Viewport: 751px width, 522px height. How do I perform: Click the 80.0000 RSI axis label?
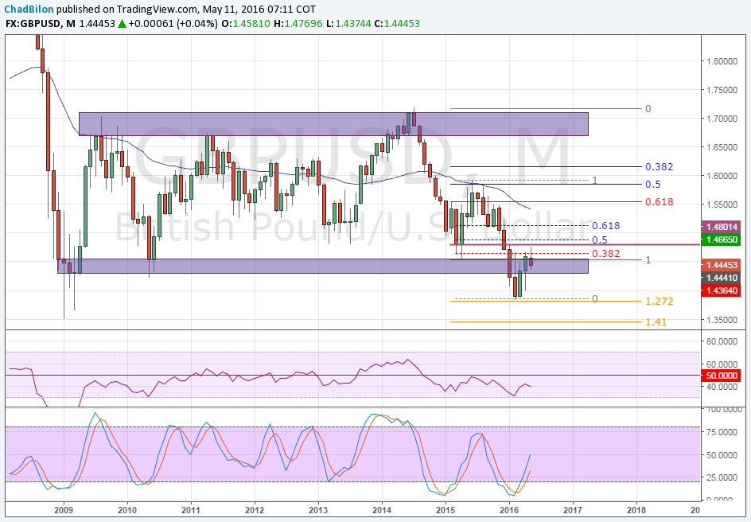point(722,341)
